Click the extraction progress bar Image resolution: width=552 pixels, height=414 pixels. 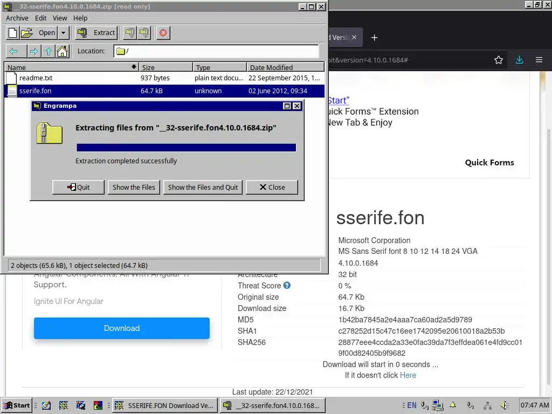coord(186,148)
